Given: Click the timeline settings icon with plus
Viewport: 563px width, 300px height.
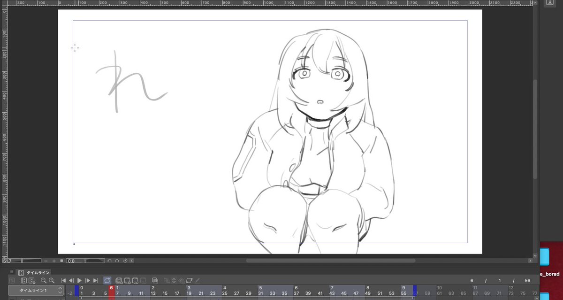Looking at the screenshot, I should coord(32,280).
